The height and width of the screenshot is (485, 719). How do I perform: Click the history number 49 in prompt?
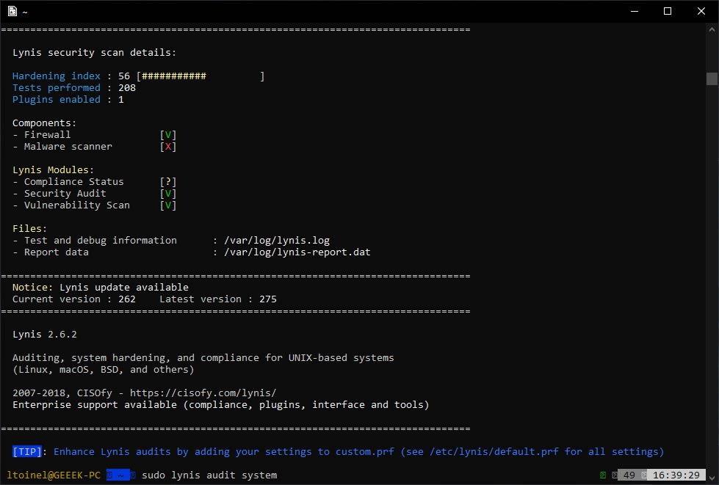pos(629,475)
